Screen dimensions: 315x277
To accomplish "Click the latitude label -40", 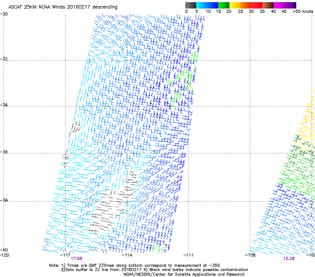I will point(4,250).
